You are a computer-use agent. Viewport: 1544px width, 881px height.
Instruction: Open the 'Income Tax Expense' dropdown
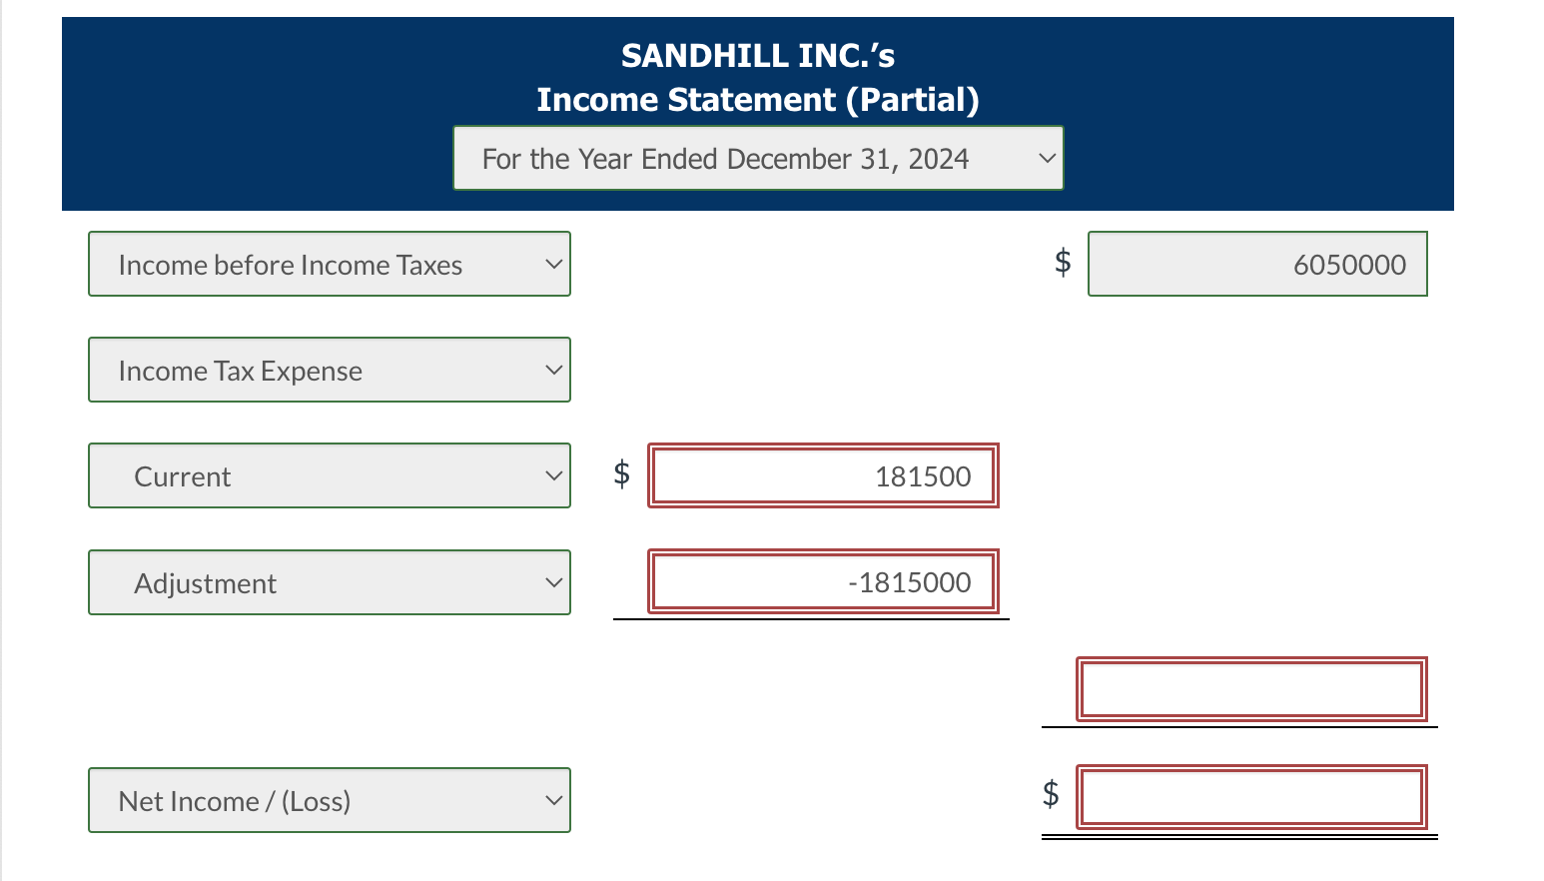click(330, 370)
